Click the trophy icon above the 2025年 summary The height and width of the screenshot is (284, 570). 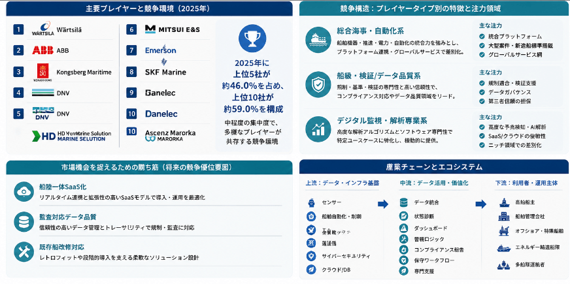[x=252, y=38]
